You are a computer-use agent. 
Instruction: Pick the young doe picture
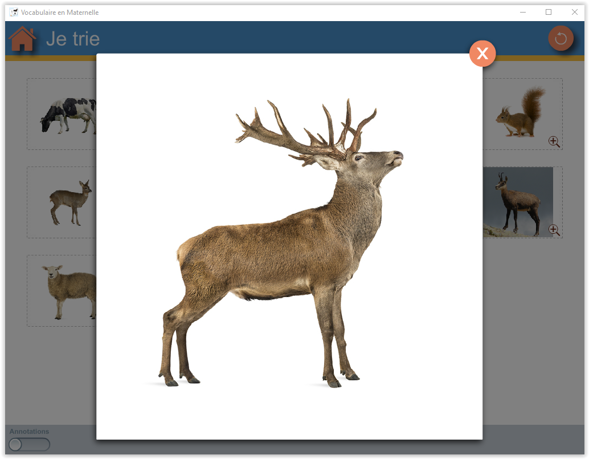point(70,202)
